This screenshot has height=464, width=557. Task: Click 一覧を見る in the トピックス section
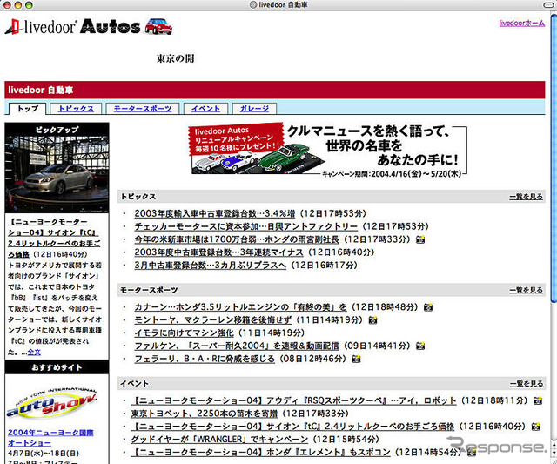(x=526, y=197)
